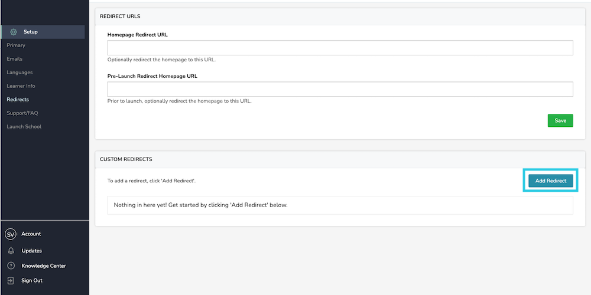Click the Updates bell icon

click(11, 251)
